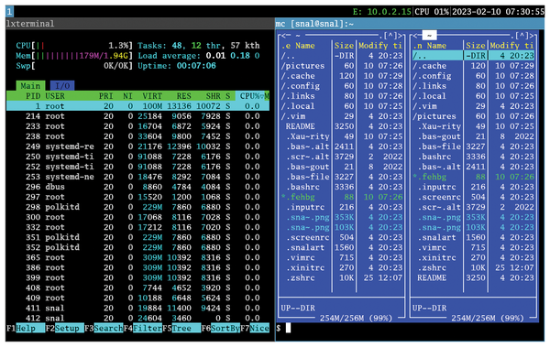Select README in left mc panel
The height and width of the screenshot is (347, 550).
coord(342,126)
